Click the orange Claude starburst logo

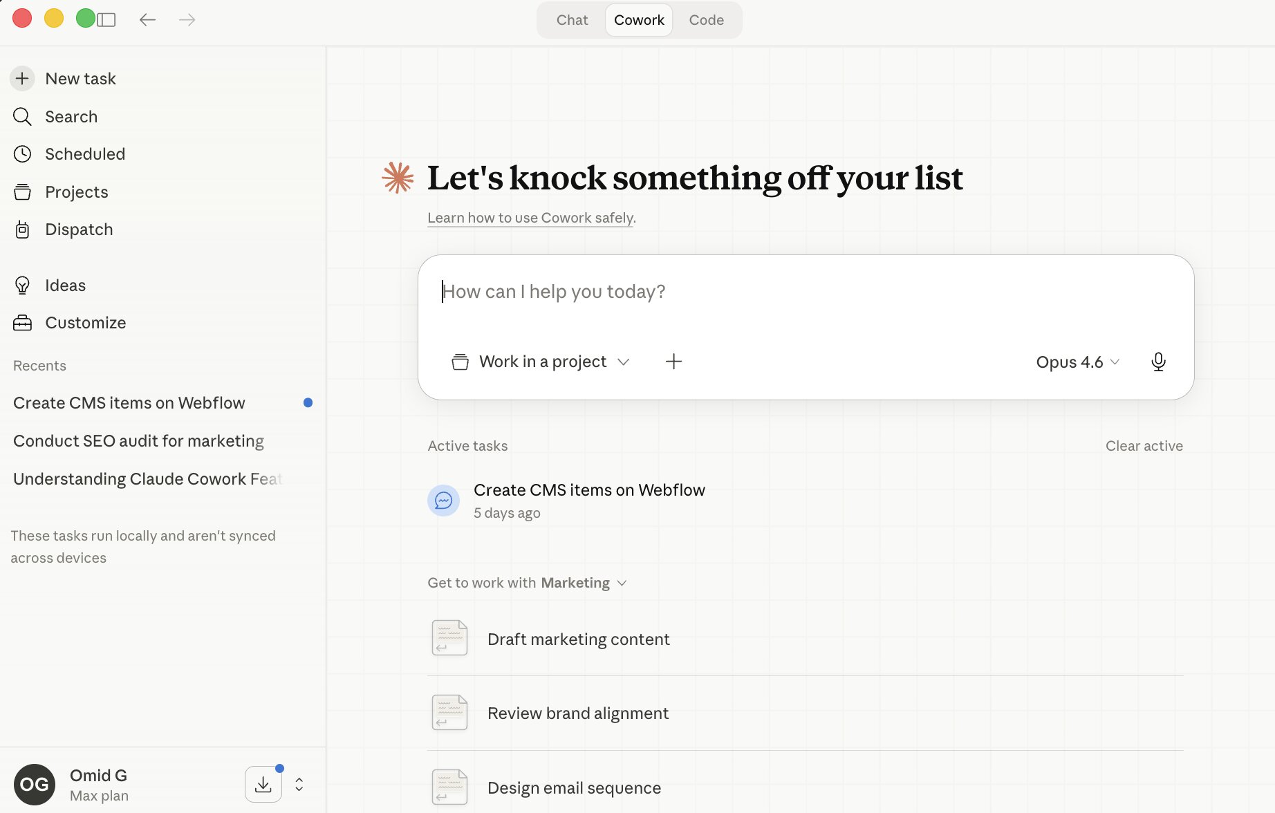tap(398, 178)
